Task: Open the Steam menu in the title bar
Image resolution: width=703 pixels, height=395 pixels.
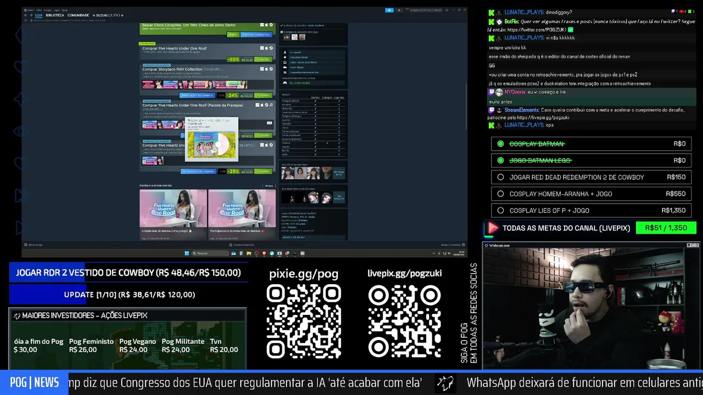Action: click(x=31, y=10)
